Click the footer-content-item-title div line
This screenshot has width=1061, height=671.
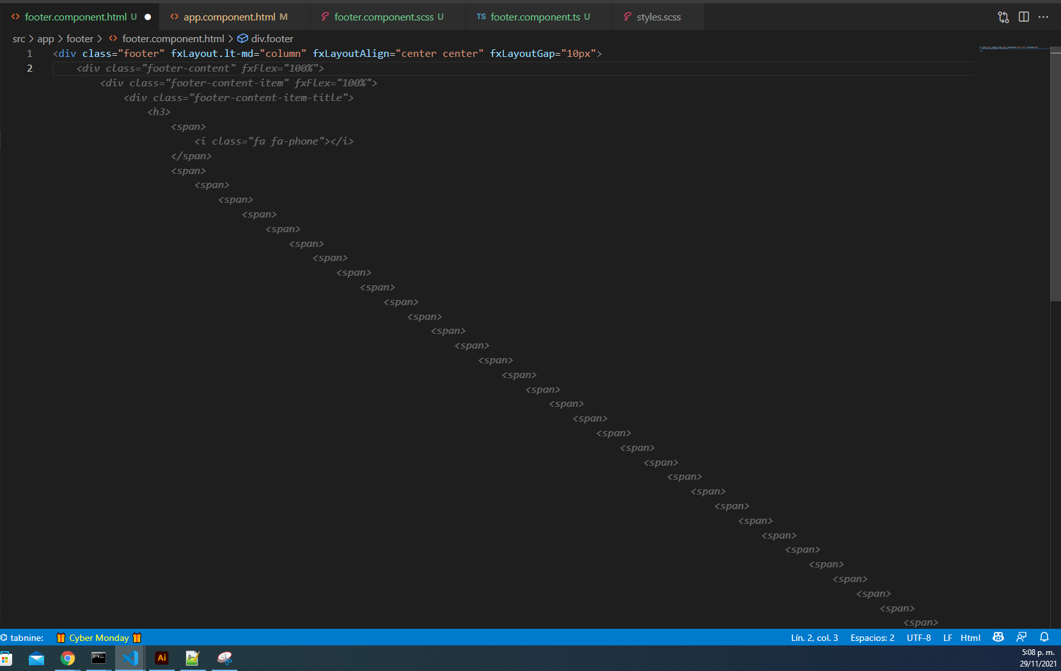[x=239, y=98]
